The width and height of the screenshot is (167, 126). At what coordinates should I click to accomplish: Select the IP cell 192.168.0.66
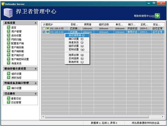[57, 32]
